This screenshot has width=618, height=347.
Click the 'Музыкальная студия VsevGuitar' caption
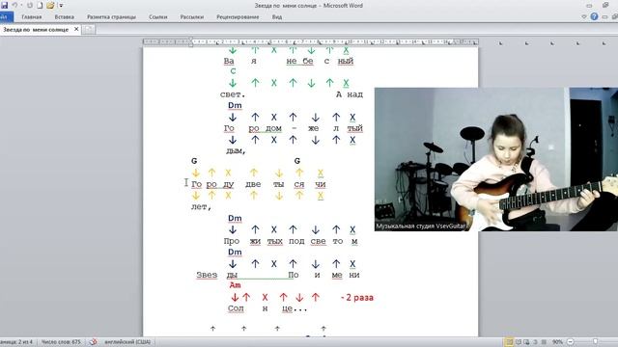(421, 227)
